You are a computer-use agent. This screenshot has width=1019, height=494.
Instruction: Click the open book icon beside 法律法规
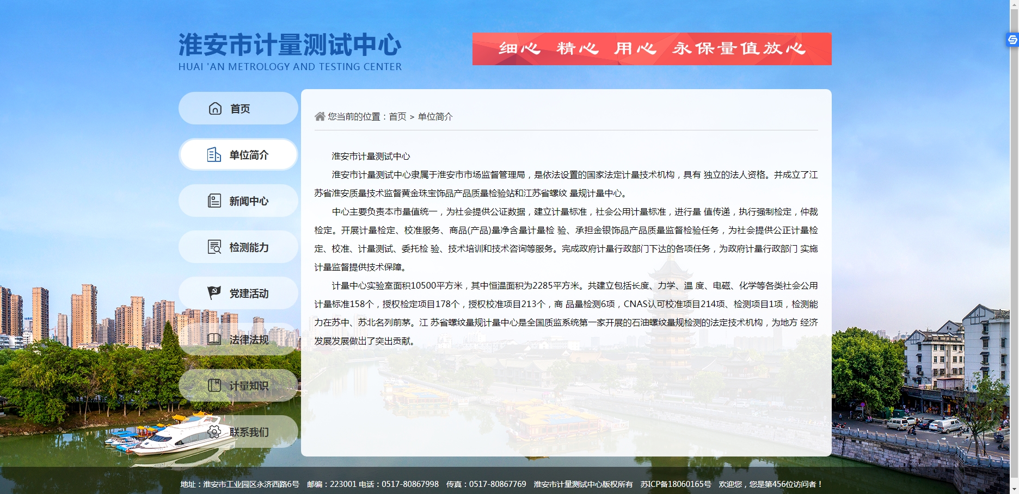coord(214,340)
